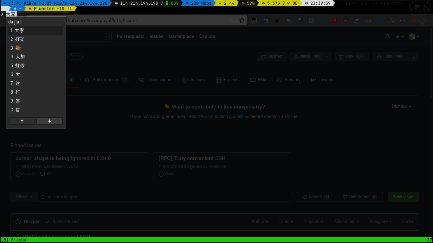Click the bookmark star in the address bar
Screen dimensions: 433x243
pos(242,20)
